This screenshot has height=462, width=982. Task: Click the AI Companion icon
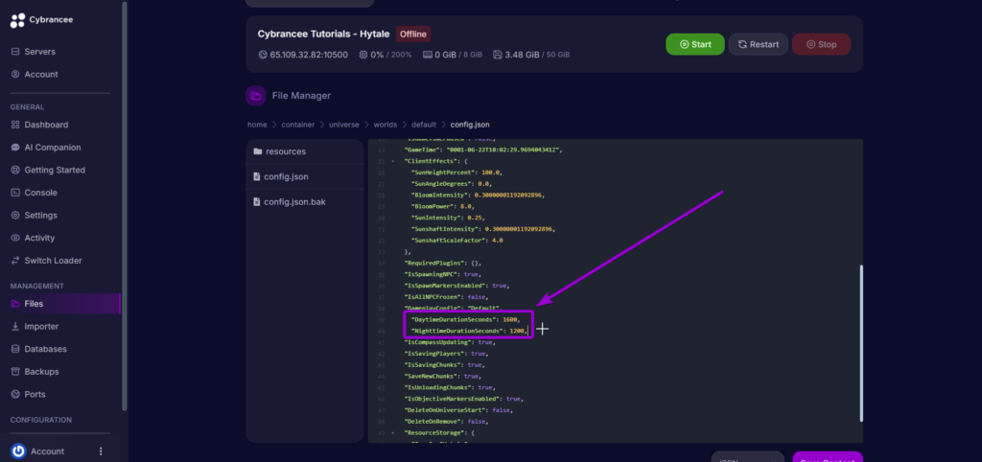(15, 148)
